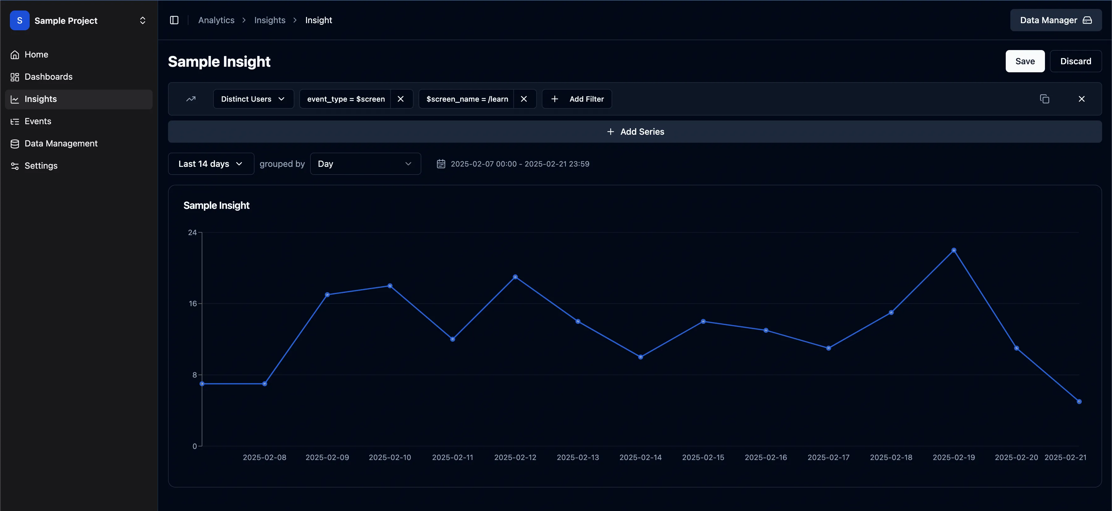The height and width of the screenshot is (511, 1112).
Task: Discard the insight changes
Action: pos(1076,61)
